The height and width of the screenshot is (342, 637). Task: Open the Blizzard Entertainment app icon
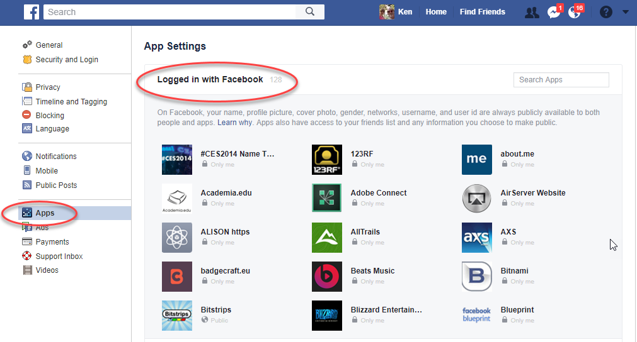pyautogui.click(x=326, y=315)
